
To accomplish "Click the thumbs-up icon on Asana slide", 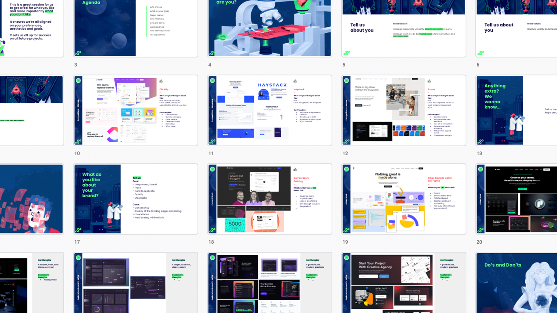I will 429,81.
